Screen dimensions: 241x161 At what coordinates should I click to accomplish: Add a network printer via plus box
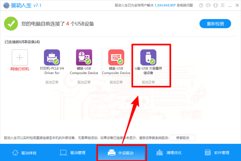pos(20,58)
